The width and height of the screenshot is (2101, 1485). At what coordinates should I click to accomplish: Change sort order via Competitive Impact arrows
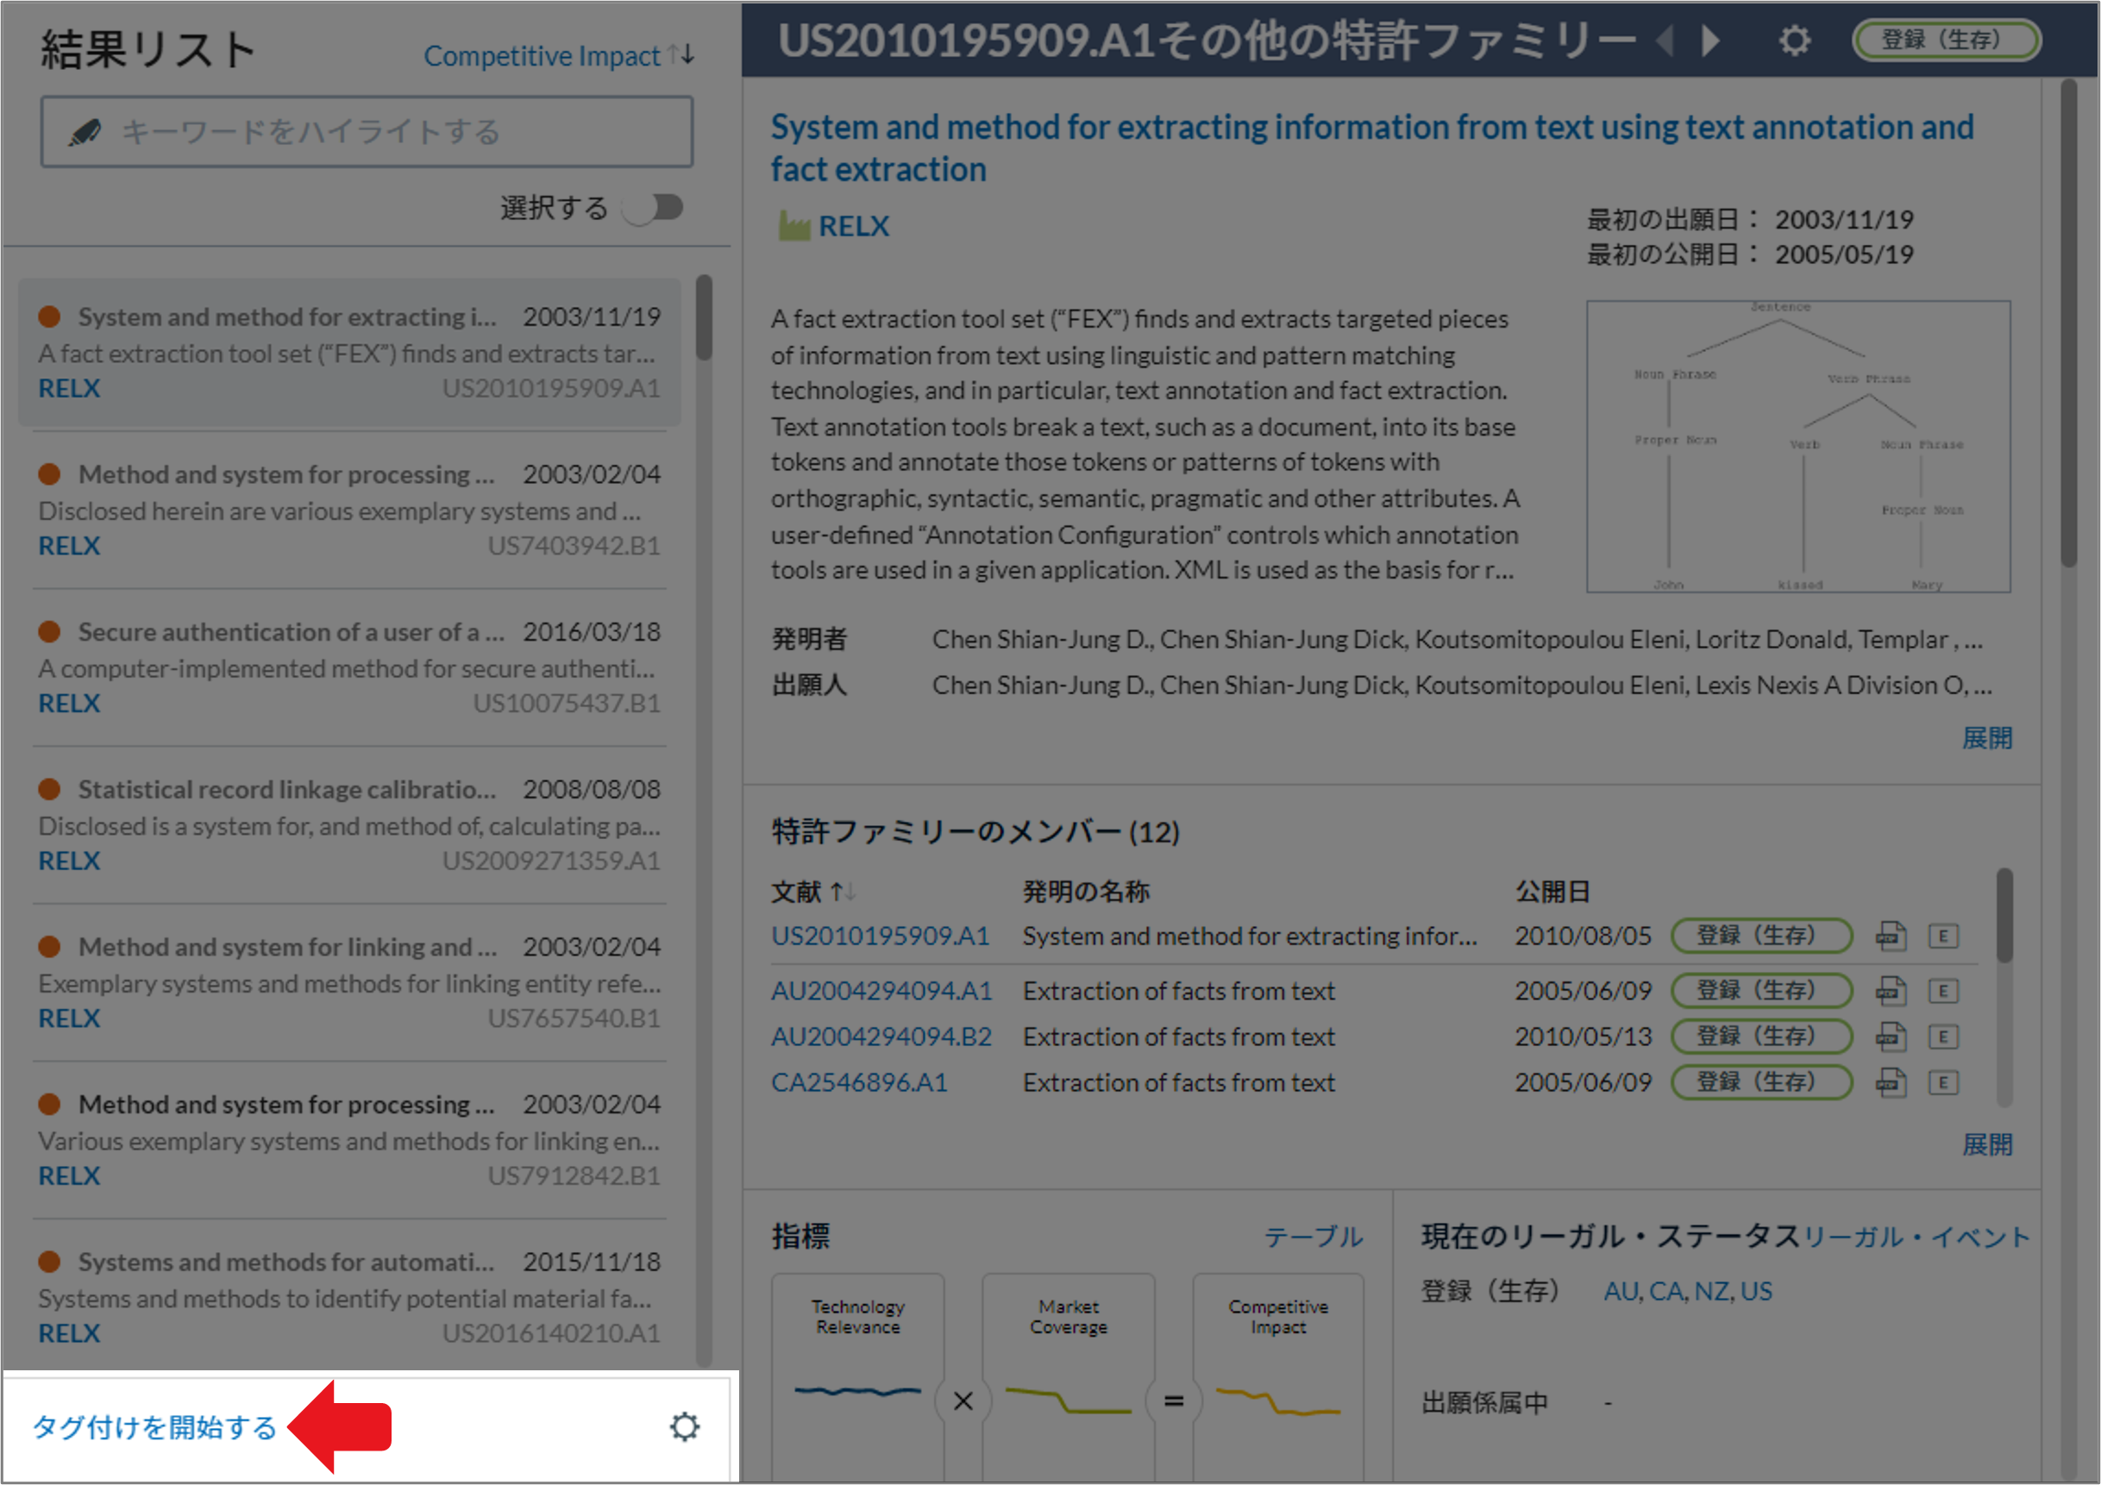[x=680, y=55]
